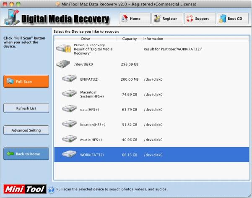Screen dimensions: 252x198
Task: Click the '/dev/disk0' info in WORK row
Action: click(153, 155)
